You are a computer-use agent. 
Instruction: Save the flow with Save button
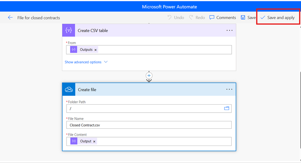[x=248, y=18]
